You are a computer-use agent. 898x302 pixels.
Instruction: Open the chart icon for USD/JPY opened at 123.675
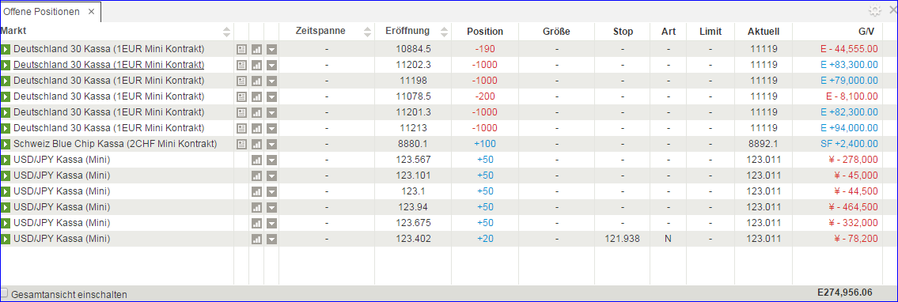click(256, 223)
